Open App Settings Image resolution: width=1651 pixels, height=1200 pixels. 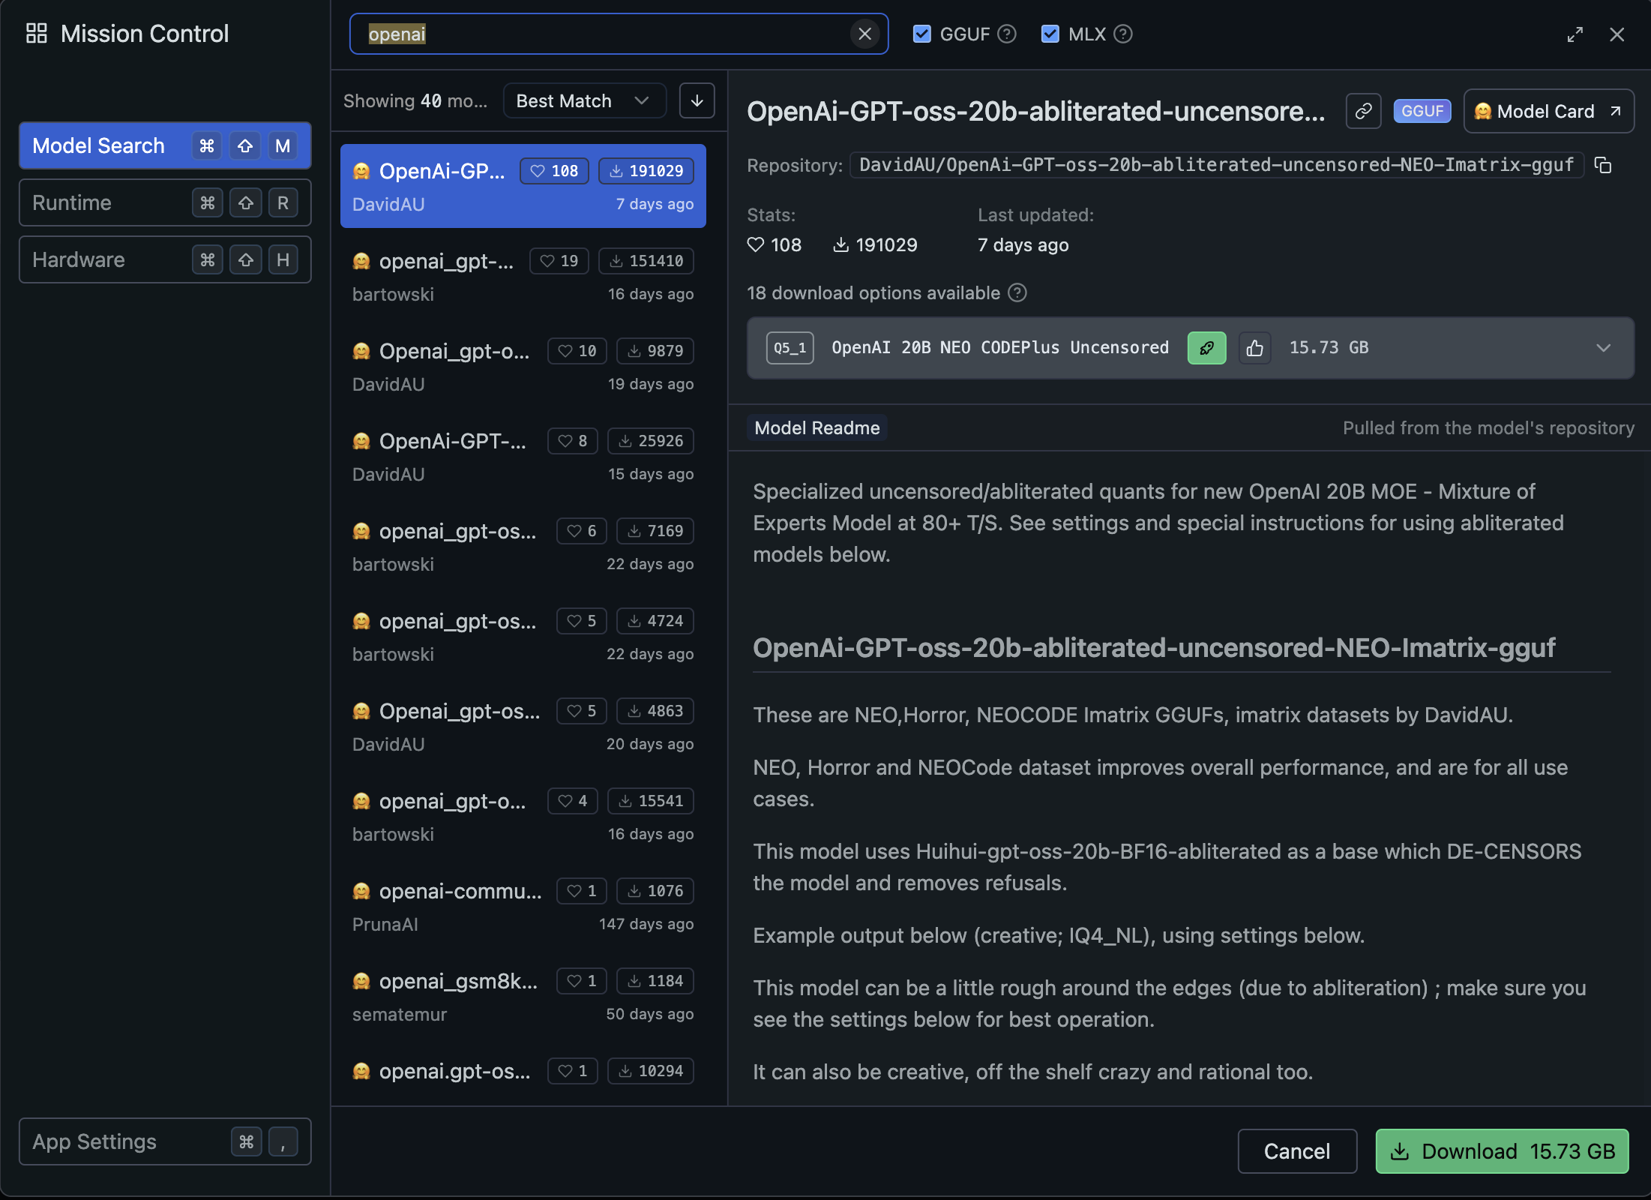165,1141
